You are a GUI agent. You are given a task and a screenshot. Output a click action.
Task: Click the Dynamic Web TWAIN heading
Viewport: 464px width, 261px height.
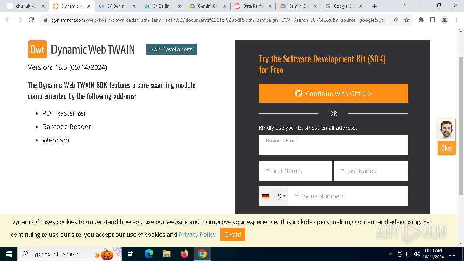tap(93, 50)
